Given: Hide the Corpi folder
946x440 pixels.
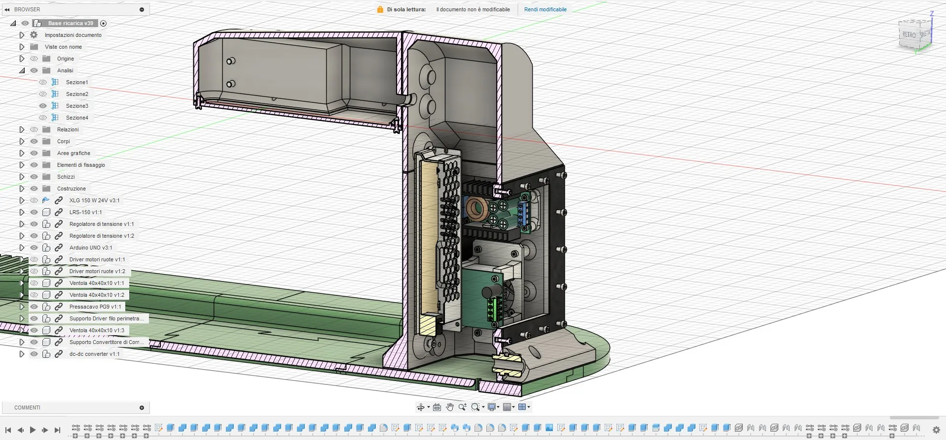Looking at the screenshot, I should click(x=34, y=141).
